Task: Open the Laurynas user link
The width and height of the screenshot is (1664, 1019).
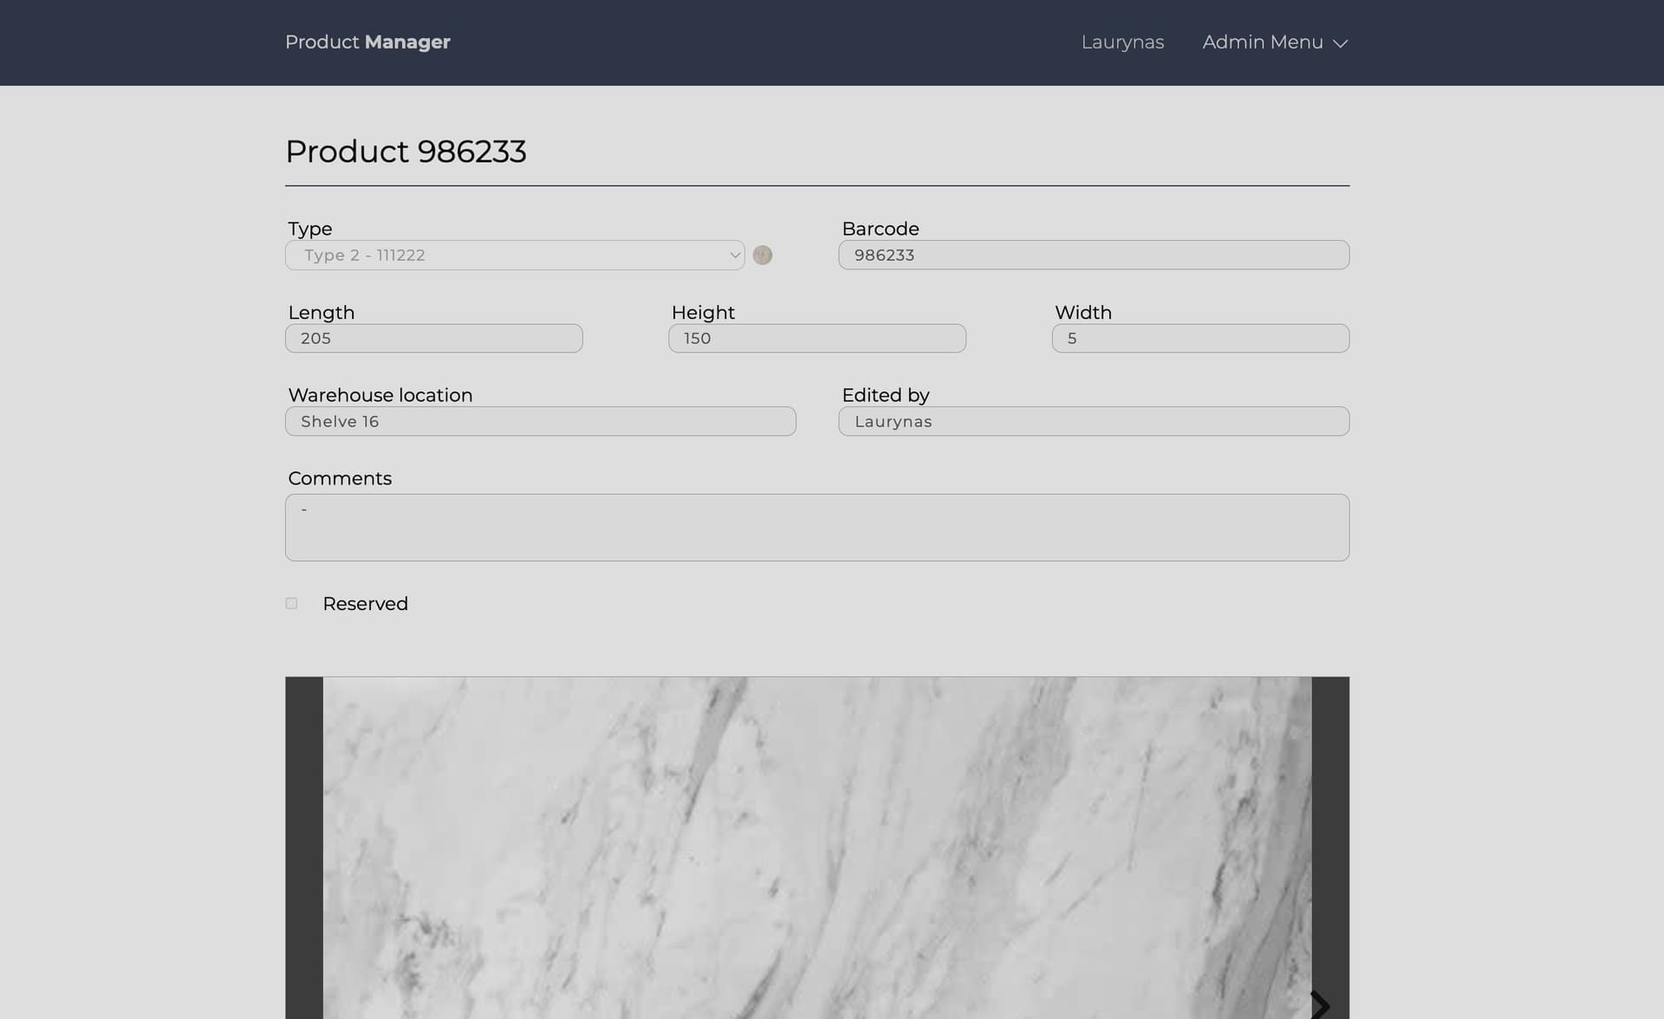Action: (1121, 42)
